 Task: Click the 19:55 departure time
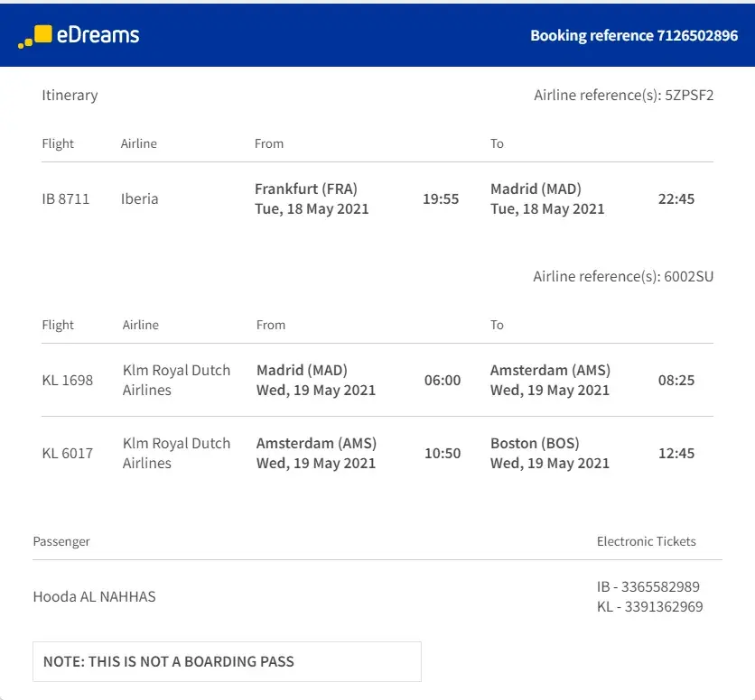[x=441, y=198]
